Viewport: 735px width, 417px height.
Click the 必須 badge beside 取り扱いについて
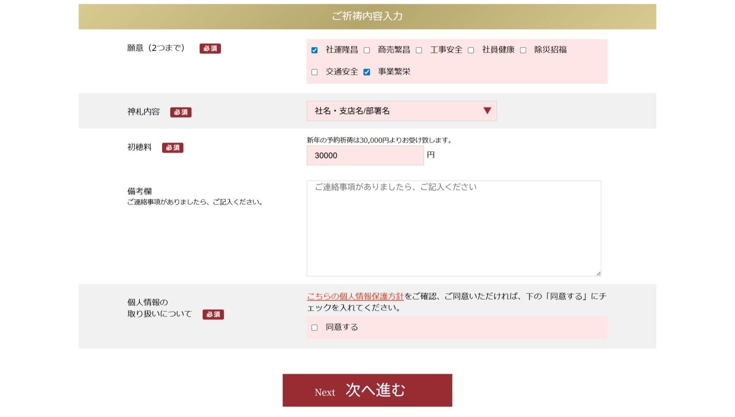(213, 314)
